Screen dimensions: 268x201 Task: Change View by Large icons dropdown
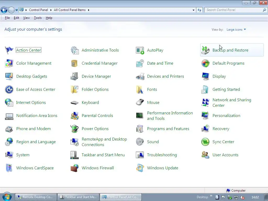[x=236, y=30]
